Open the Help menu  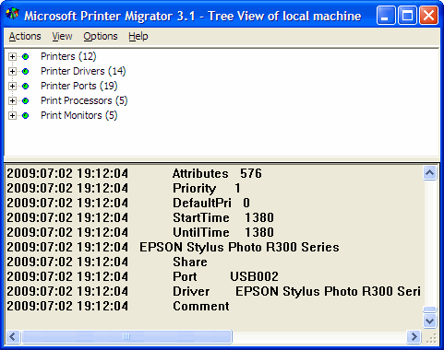[x=138, y=36]
